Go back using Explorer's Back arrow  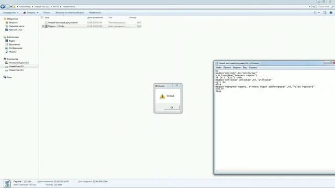(3, 7)
